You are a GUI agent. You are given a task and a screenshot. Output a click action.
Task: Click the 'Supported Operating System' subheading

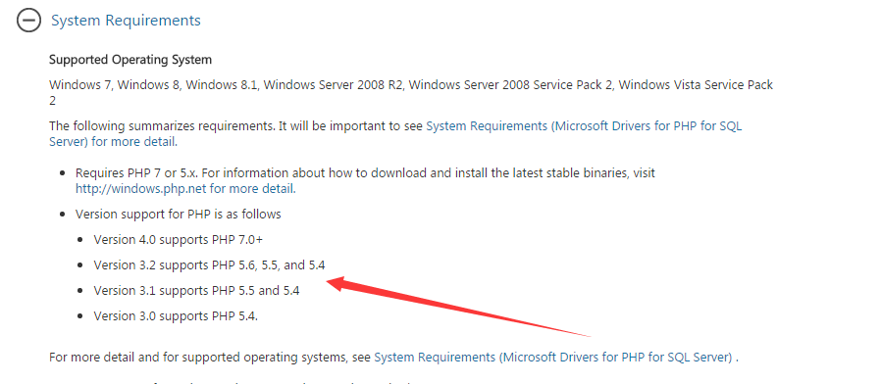click(130, 60)
